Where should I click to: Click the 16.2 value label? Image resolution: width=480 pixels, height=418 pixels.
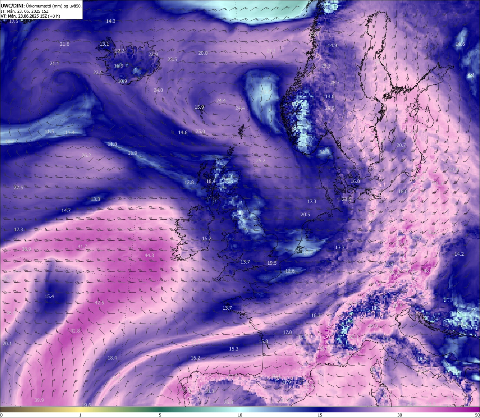coord(195,358)
